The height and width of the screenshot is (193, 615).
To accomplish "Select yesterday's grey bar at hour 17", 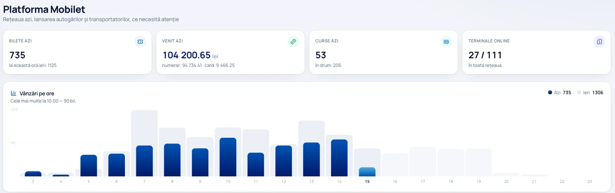I will 423,161.
